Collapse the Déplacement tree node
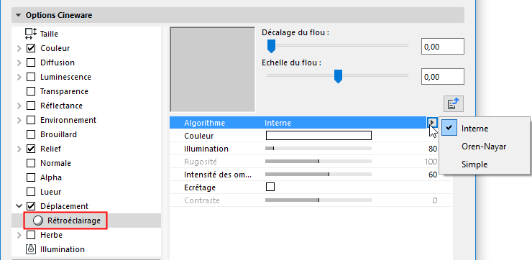 [19, 206]
